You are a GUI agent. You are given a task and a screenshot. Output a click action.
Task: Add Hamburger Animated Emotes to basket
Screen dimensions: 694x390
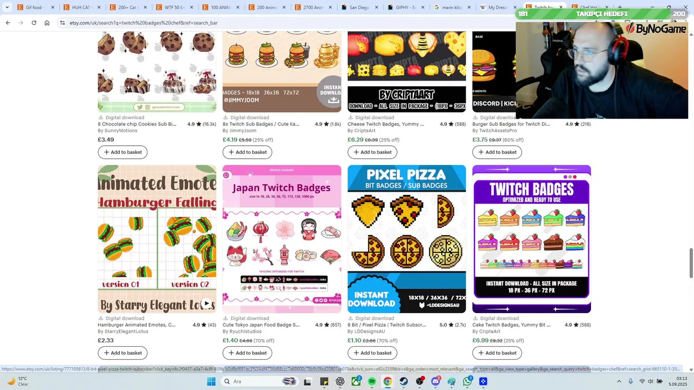(x=123, y=353)
